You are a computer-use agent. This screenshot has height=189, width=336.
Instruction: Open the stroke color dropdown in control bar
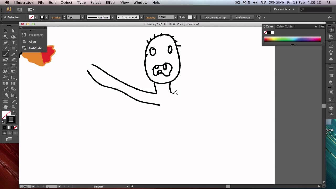click(46, 18)
